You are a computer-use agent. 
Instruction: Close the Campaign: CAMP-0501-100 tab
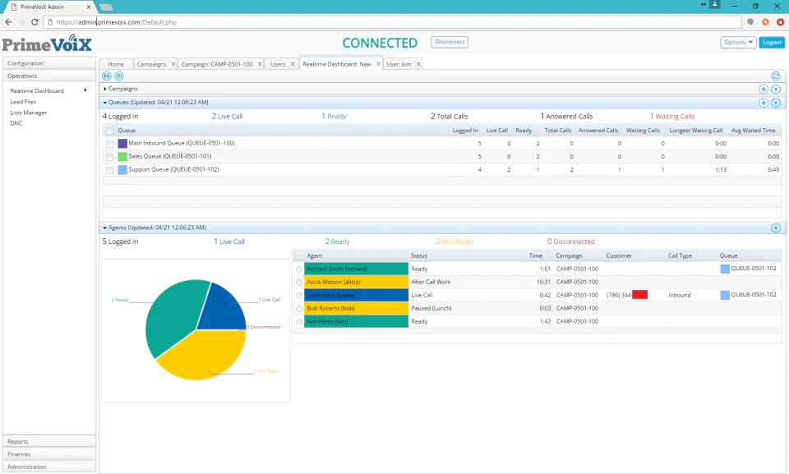(260, 64)
